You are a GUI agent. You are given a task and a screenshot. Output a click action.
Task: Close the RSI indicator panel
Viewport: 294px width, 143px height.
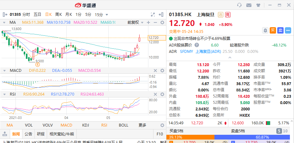point(155,94)
